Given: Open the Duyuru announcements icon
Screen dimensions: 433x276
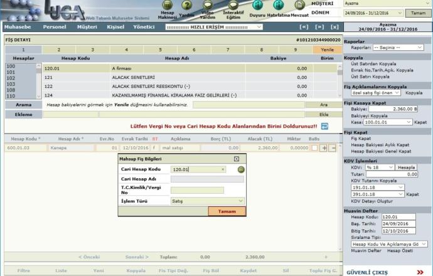Looking at the screenshot, I should click(257, 5).
